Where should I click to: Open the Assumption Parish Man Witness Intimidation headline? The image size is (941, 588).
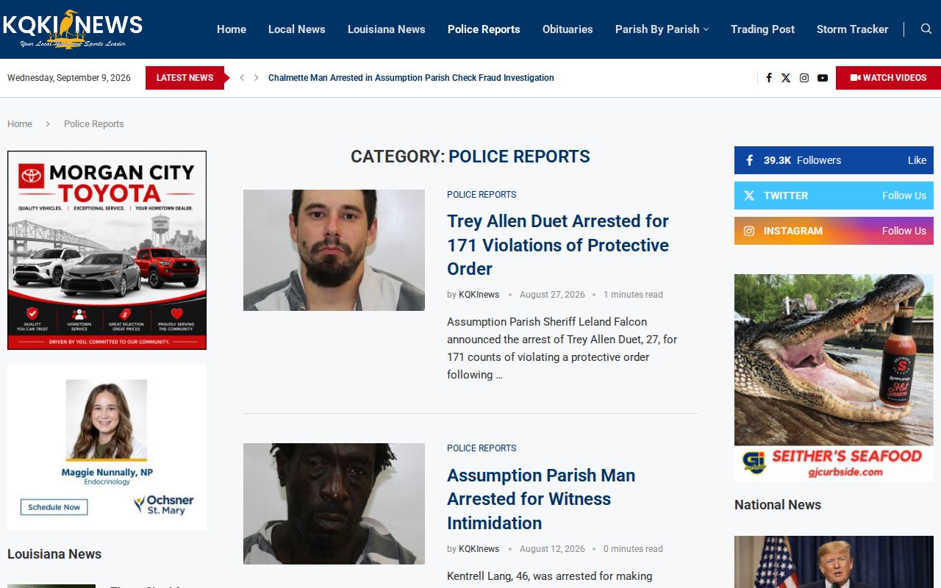tap(541, 499)
